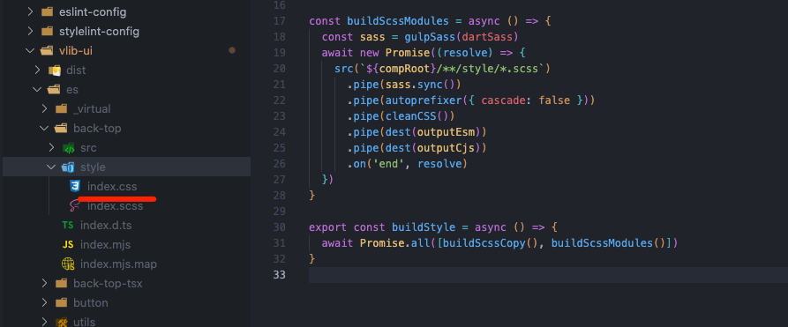Collapse the vlib-ui folder chevron
Screen dimensions: 788x327
[30, 51]
